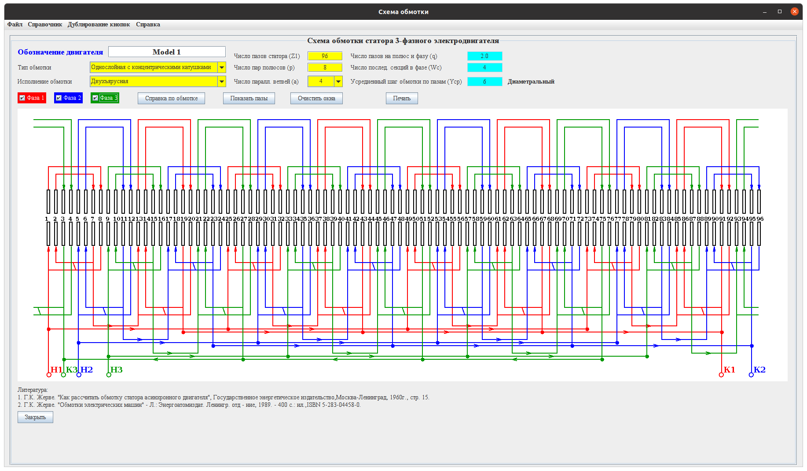The height and width of the screenshot is (471, 807).
Task: Click the Печать button
Action: coord(402,99)
